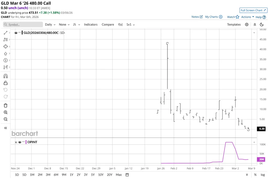Screen dimensions: 268x179
Task: Click the Full Screen Chart button
Action: 253,10
